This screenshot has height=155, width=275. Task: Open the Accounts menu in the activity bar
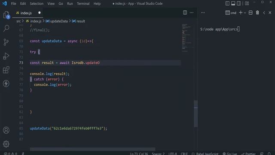[6, 130]
